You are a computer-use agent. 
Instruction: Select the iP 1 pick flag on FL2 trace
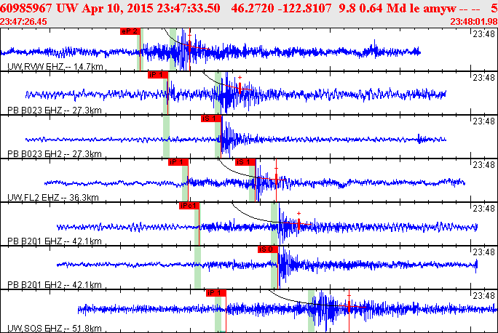coord(178,162)
